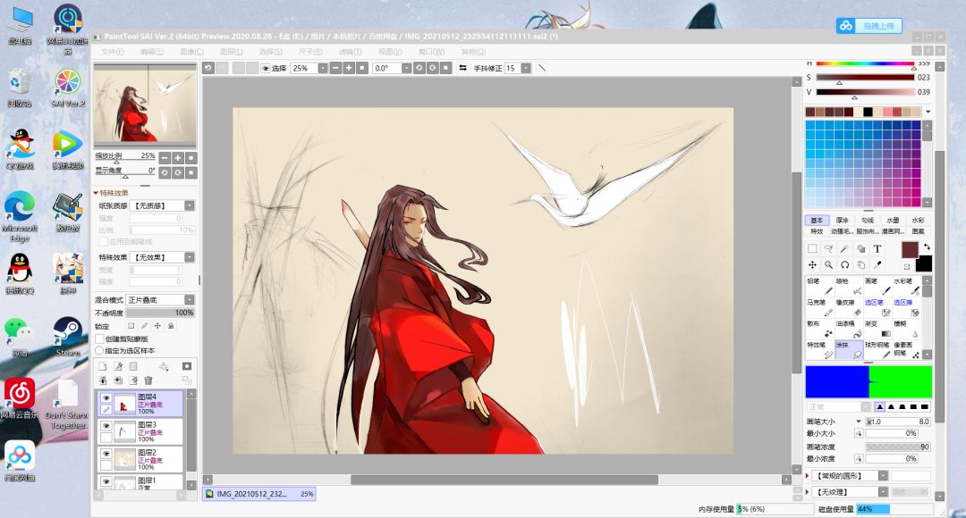Pick the magic wand selection tool
The height and width of the screenshot is (518, 966).
coord(844,248)
